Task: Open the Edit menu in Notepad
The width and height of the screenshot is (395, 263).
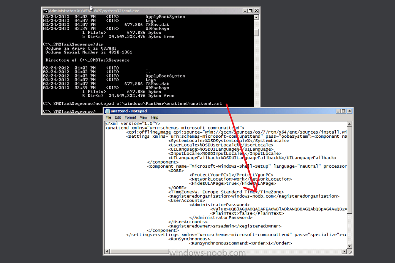Action: click(x=118, y=118)
